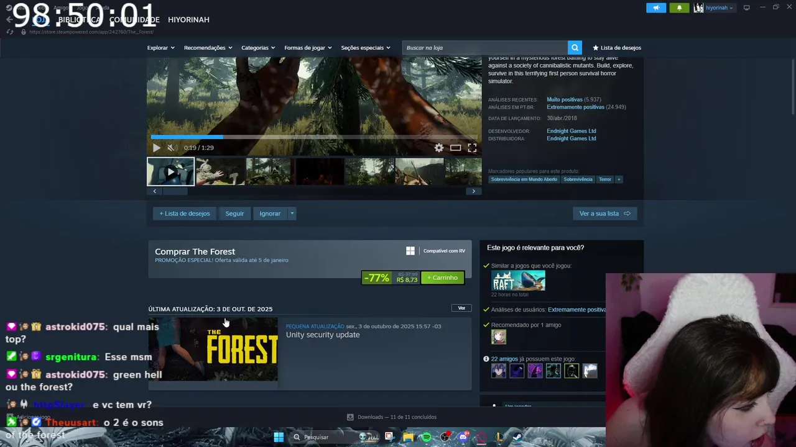Open recommending friend's avatar
The width and height of the screenshot is (796, 447).
(499, 337)
